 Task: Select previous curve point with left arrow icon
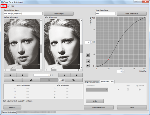point(88,61)
